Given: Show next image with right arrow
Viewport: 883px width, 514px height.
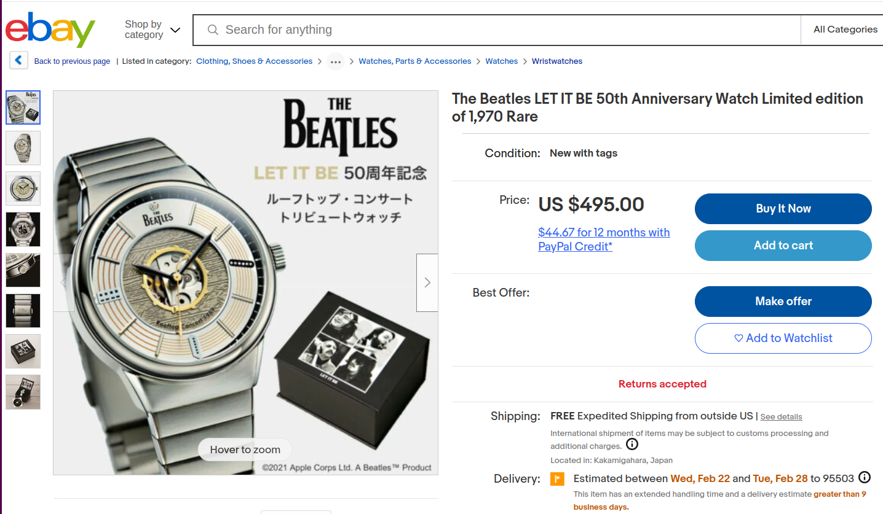Looking at the screenshot, I should 427,282.
